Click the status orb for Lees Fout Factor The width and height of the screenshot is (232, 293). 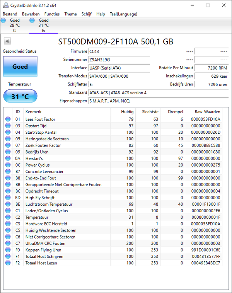point(8,119)
